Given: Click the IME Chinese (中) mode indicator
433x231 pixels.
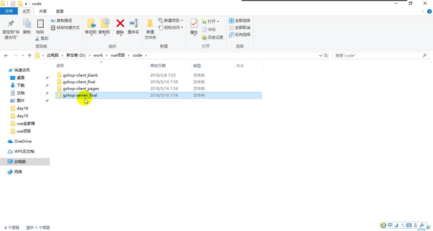Looking at the screenshot, I should 390,225.
